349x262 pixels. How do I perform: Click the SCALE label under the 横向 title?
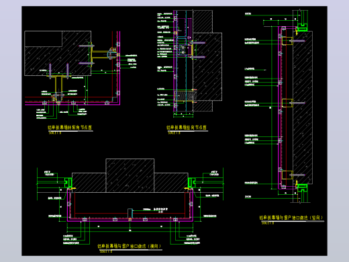pyautogui.click(x=105, y=251)
